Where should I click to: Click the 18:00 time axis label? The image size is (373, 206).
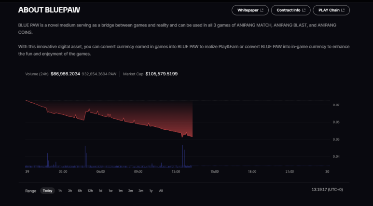coord(252,172)
